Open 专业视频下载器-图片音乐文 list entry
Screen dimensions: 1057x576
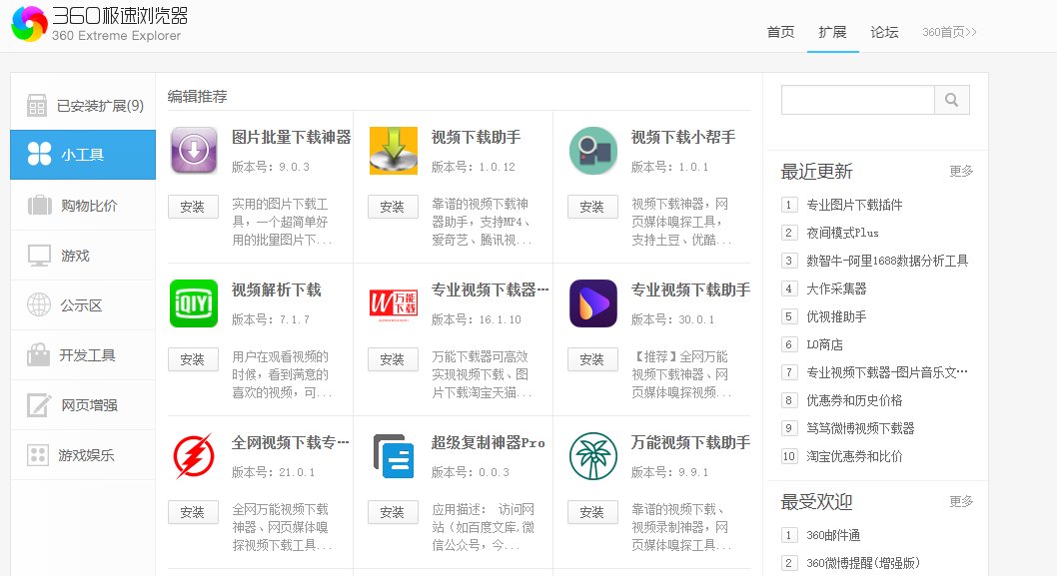click(887, 372)
